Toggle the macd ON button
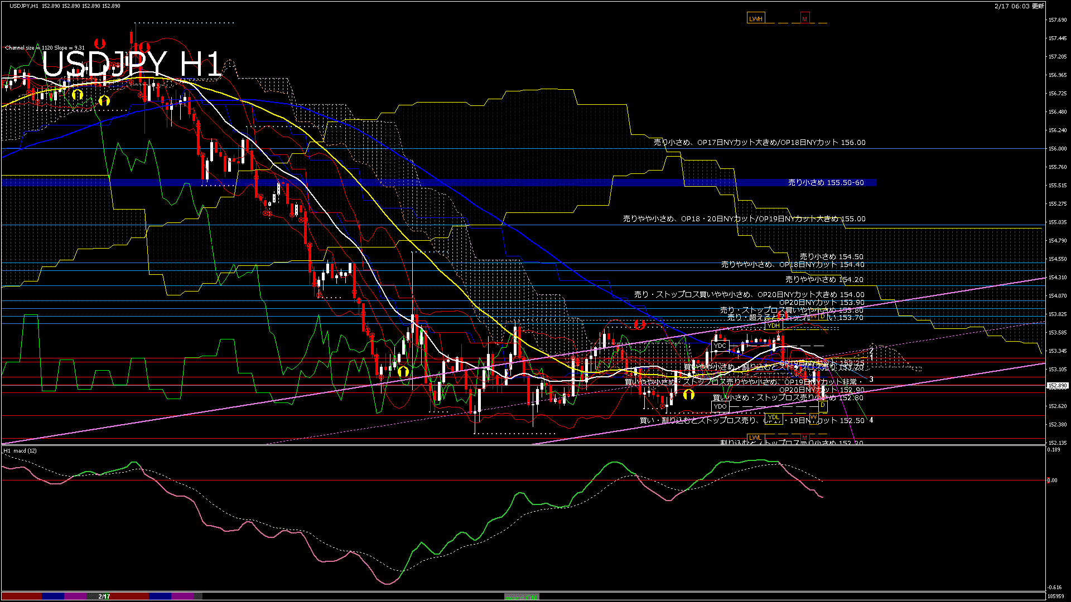 click(x=522, y=597)
